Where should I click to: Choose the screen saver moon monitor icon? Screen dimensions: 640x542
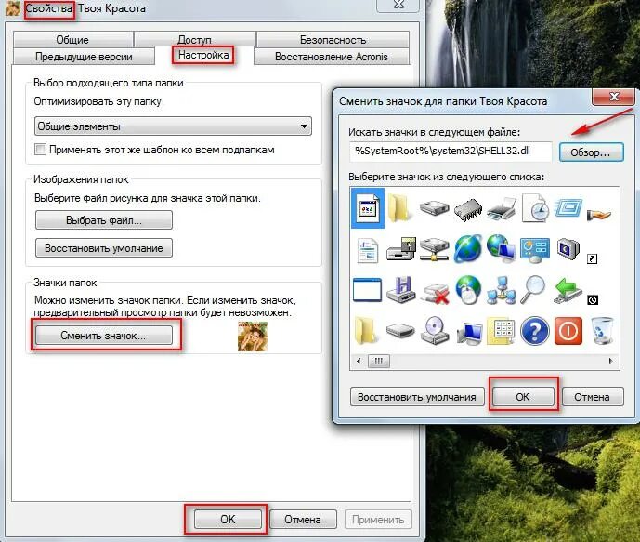tap(568, 248)
